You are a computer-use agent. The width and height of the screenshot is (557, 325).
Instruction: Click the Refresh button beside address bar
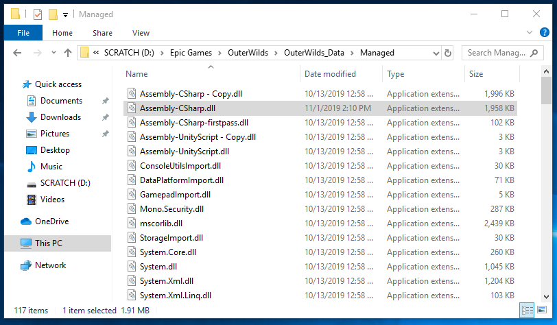point(448,53)
